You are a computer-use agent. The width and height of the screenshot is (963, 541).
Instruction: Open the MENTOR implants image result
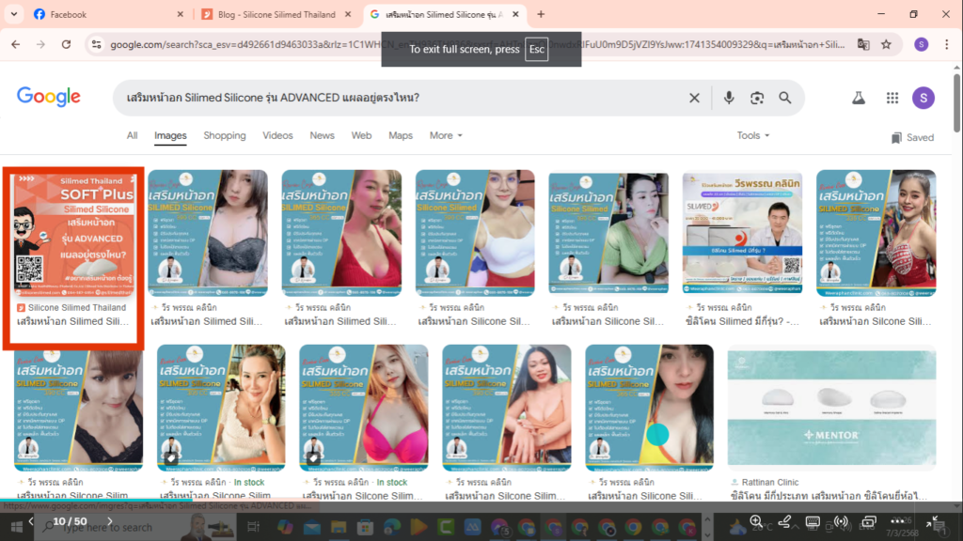(x=831, y=408)
